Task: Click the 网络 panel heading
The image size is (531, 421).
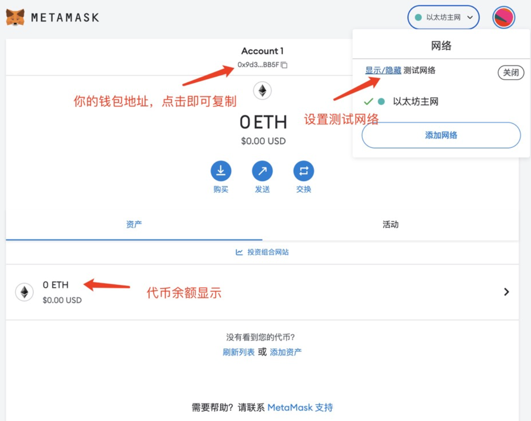Action: click(x=441, y=45)
